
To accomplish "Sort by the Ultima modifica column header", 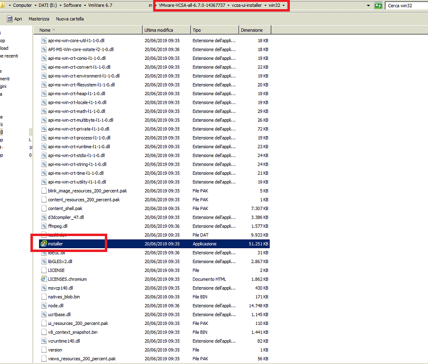I will tap(166, 30).
